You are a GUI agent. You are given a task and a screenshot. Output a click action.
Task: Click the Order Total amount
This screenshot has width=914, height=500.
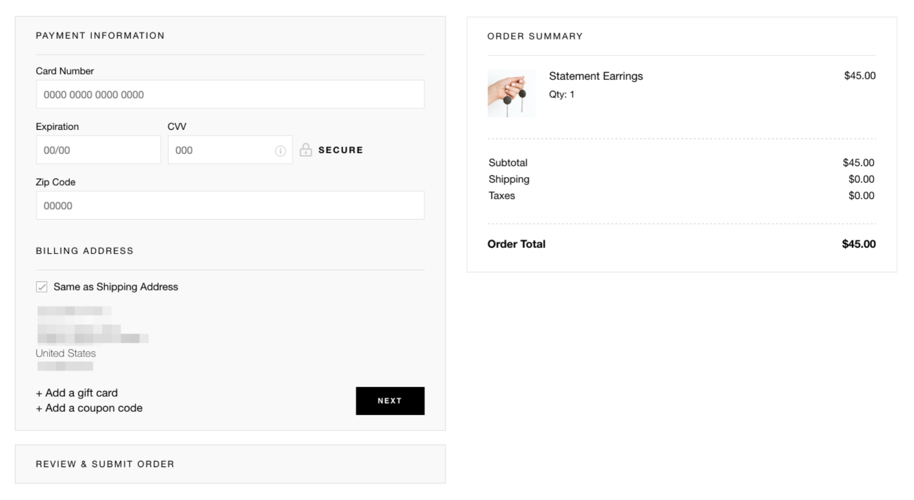click(x=858, y=244)
